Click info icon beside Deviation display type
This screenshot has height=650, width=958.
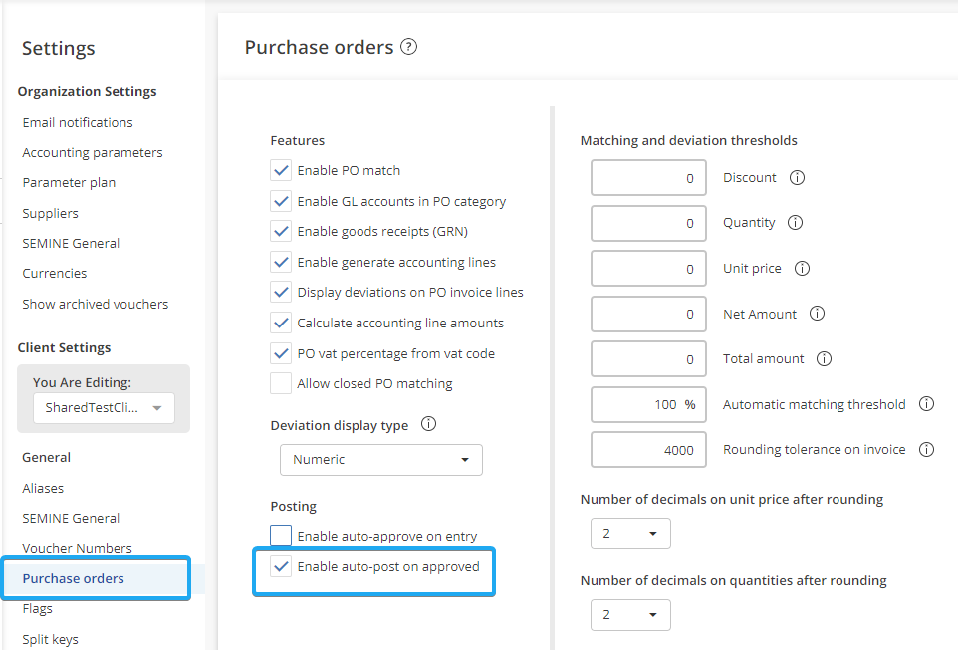429,425
